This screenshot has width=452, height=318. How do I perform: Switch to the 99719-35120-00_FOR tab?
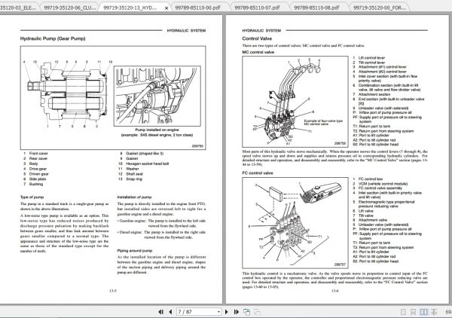[x=380, y=8]
